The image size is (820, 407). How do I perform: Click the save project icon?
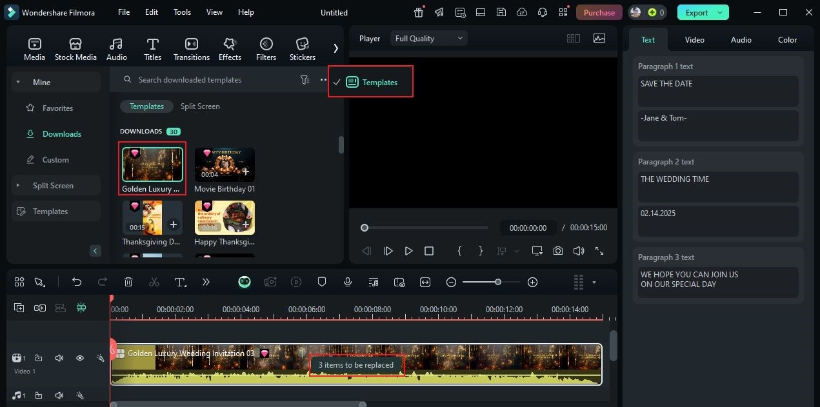501,12
